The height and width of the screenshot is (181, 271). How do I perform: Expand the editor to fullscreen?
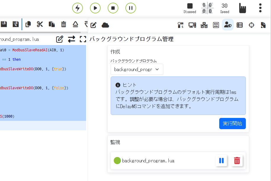83,39
